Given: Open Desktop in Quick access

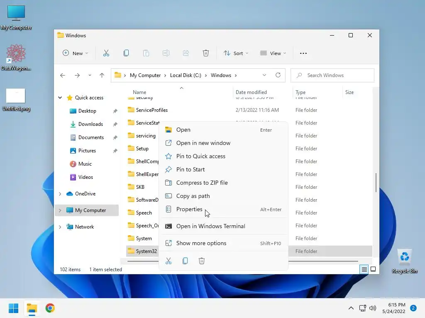Looking at the screenshot, I should click(87, 111).
